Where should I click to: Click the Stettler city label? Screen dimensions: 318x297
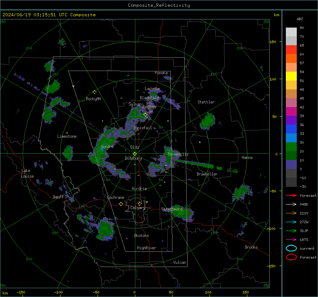206,102
